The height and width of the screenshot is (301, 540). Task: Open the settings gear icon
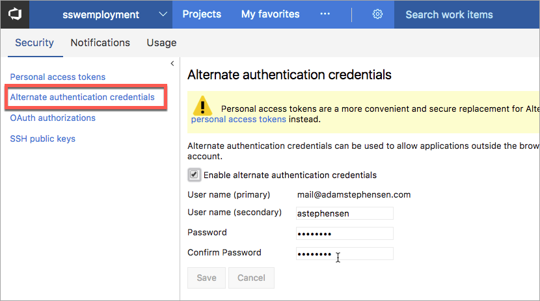coord(377,14)
